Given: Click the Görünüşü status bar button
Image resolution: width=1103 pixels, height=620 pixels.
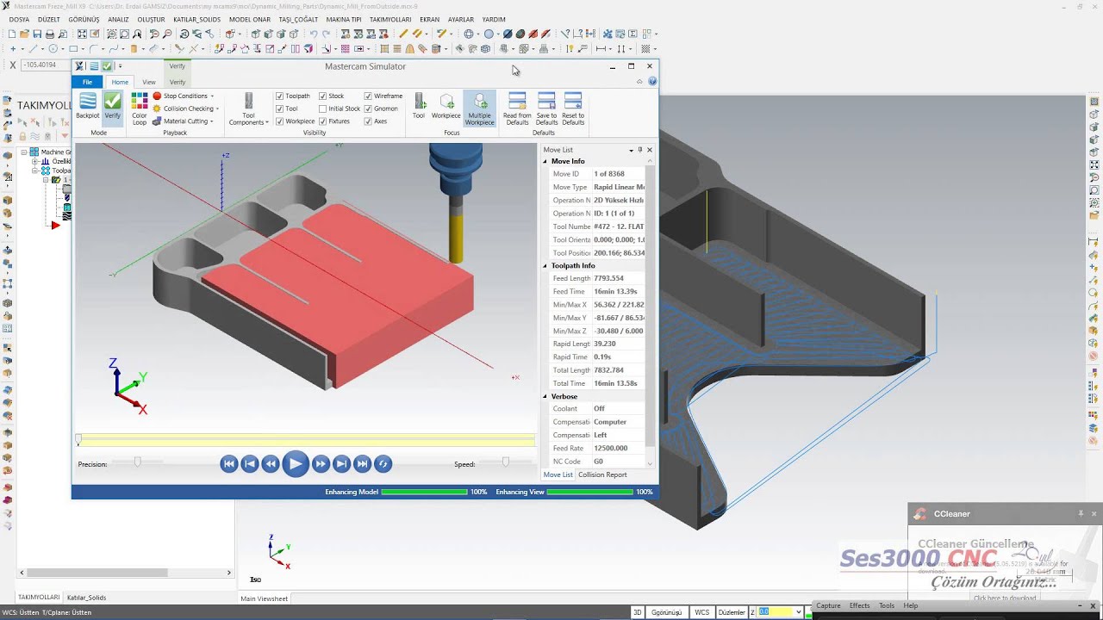Looking at the screenshot, I should 666,612.
